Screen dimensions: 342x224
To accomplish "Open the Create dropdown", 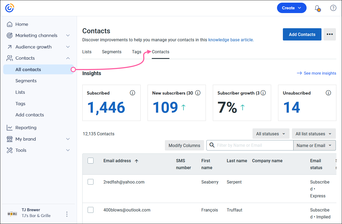I will click(292, 8).
